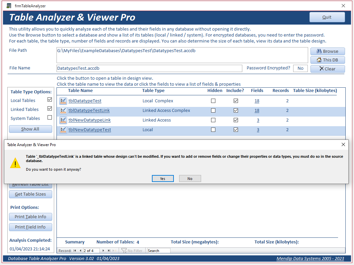Advance to the next record arrow

(x=103, y=251)
